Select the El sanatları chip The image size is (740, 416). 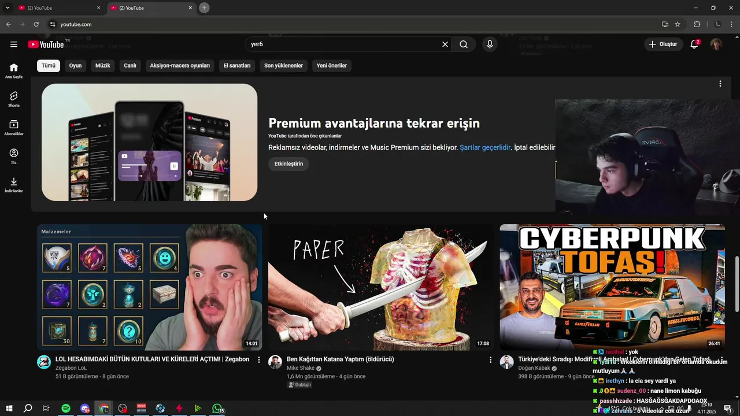click(x=237, y=66)
